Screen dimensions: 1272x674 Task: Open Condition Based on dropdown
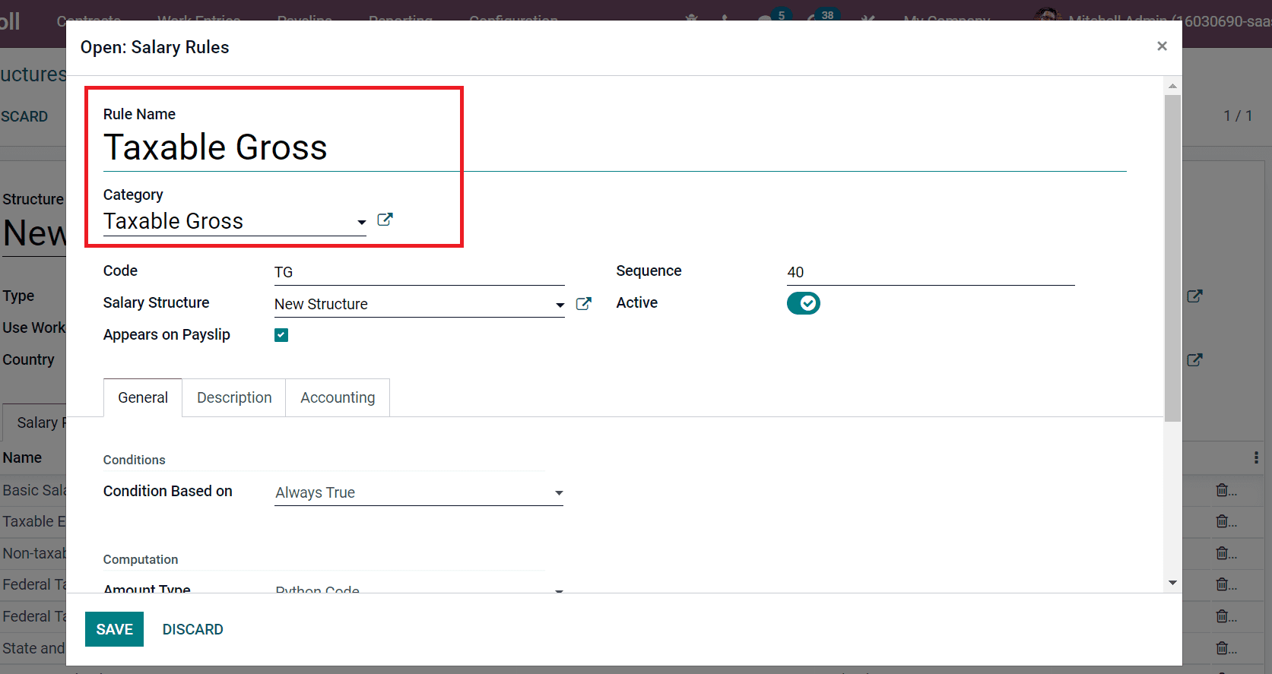click(419, 492)
